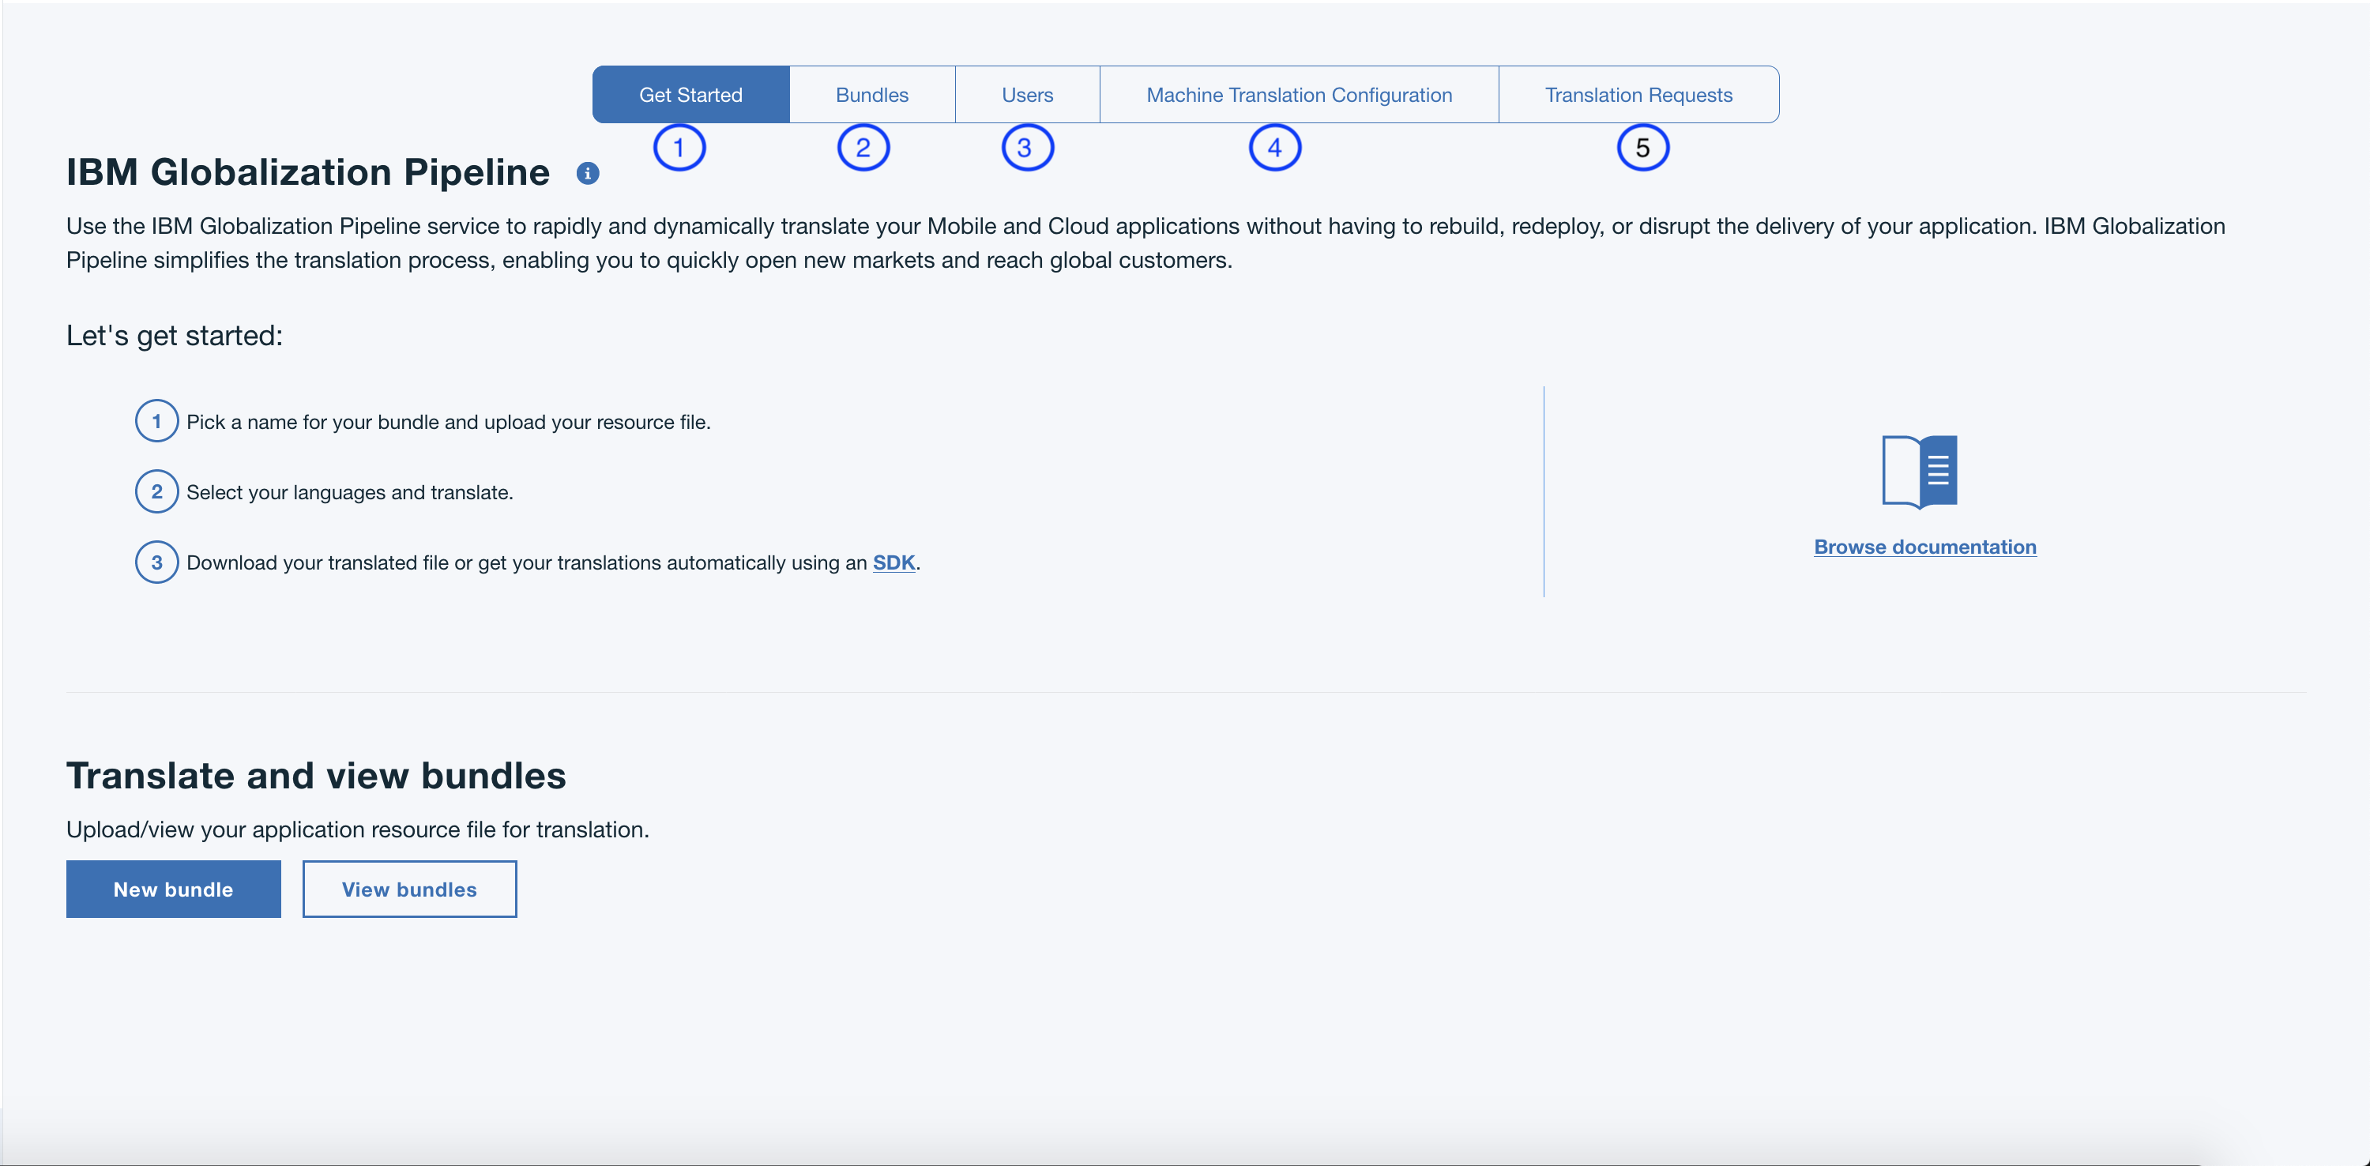This screenshot has height=1166, width=2370.
Task: Select step 3 numbered circle in getting started
Action: tap(156, 561)
